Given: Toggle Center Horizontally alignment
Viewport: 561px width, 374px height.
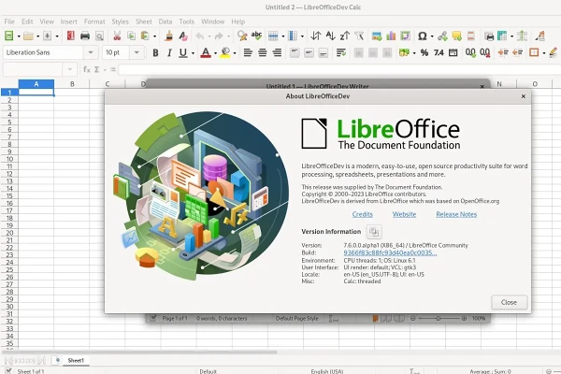Looking at the screenshot, I should coord(262,52).
